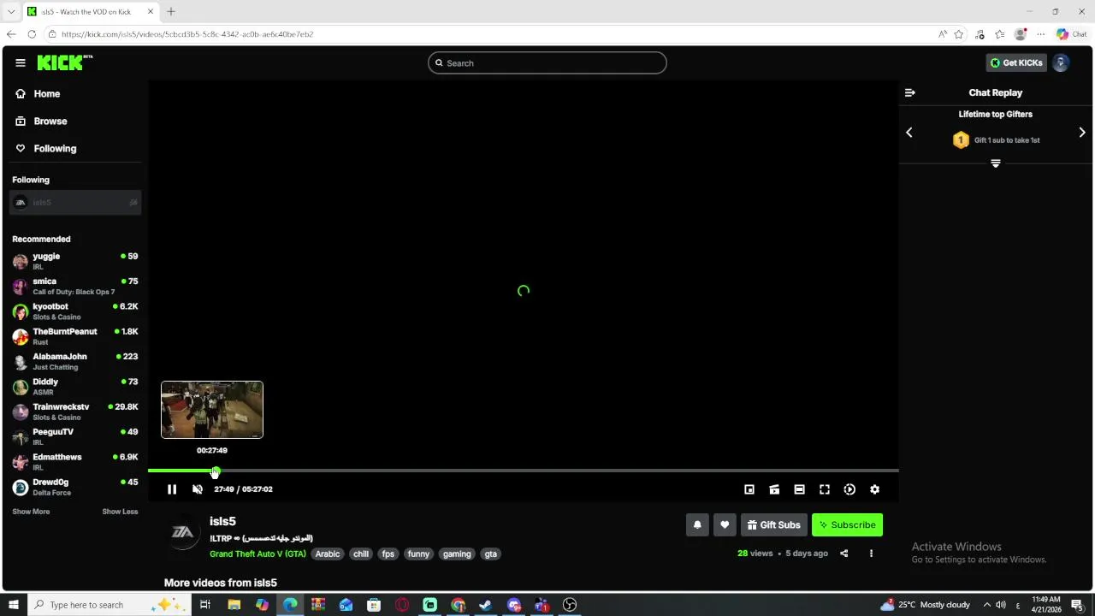Screen dimensions: 1095x616
Task: Click the Gift Subs button
Action: tap(773, 525)
